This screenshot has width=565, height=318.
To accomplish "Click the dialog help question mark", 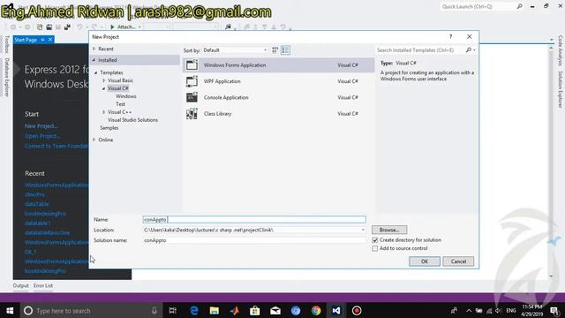I will [450, 37].
